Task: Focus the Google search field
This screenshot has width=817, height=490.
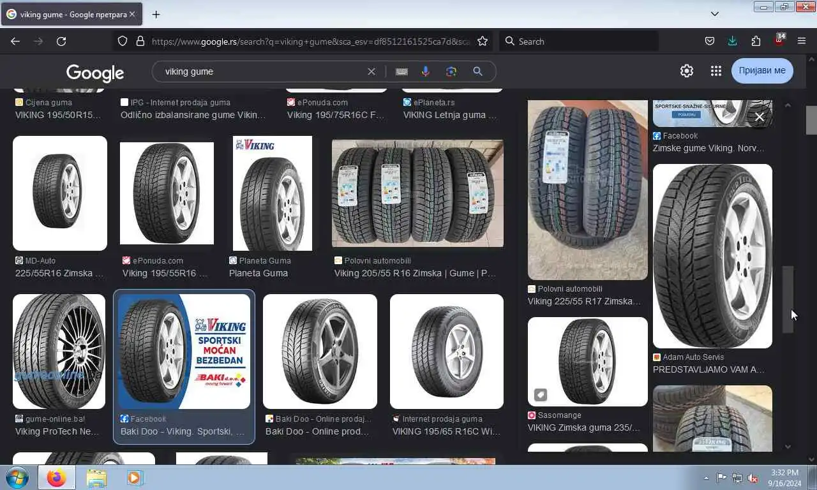Action: 262,71
